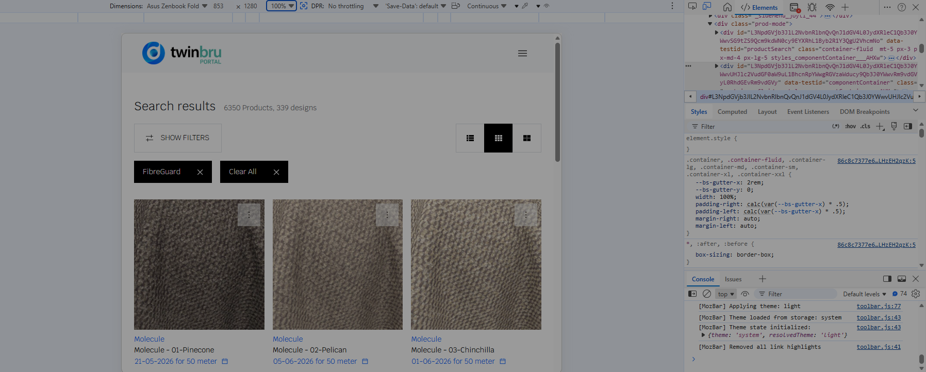The image size is (926, 372).
Task: Open toolbar.js:77 source link
Action: pos(879,306)
